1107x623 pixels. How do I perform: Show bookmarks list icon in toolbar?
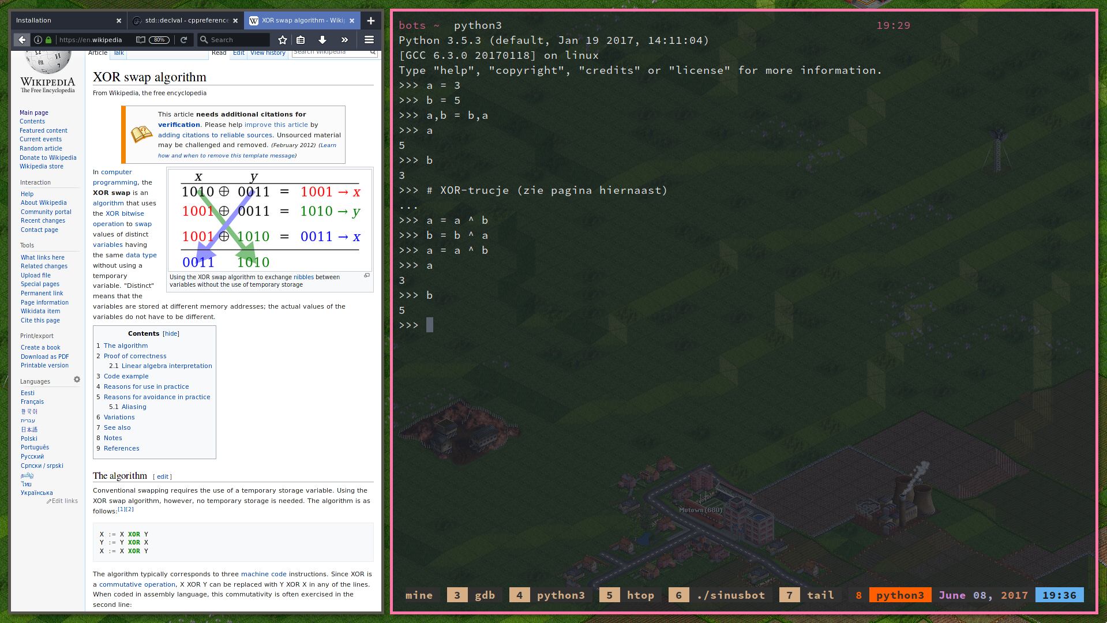click(x=301, y=40)
